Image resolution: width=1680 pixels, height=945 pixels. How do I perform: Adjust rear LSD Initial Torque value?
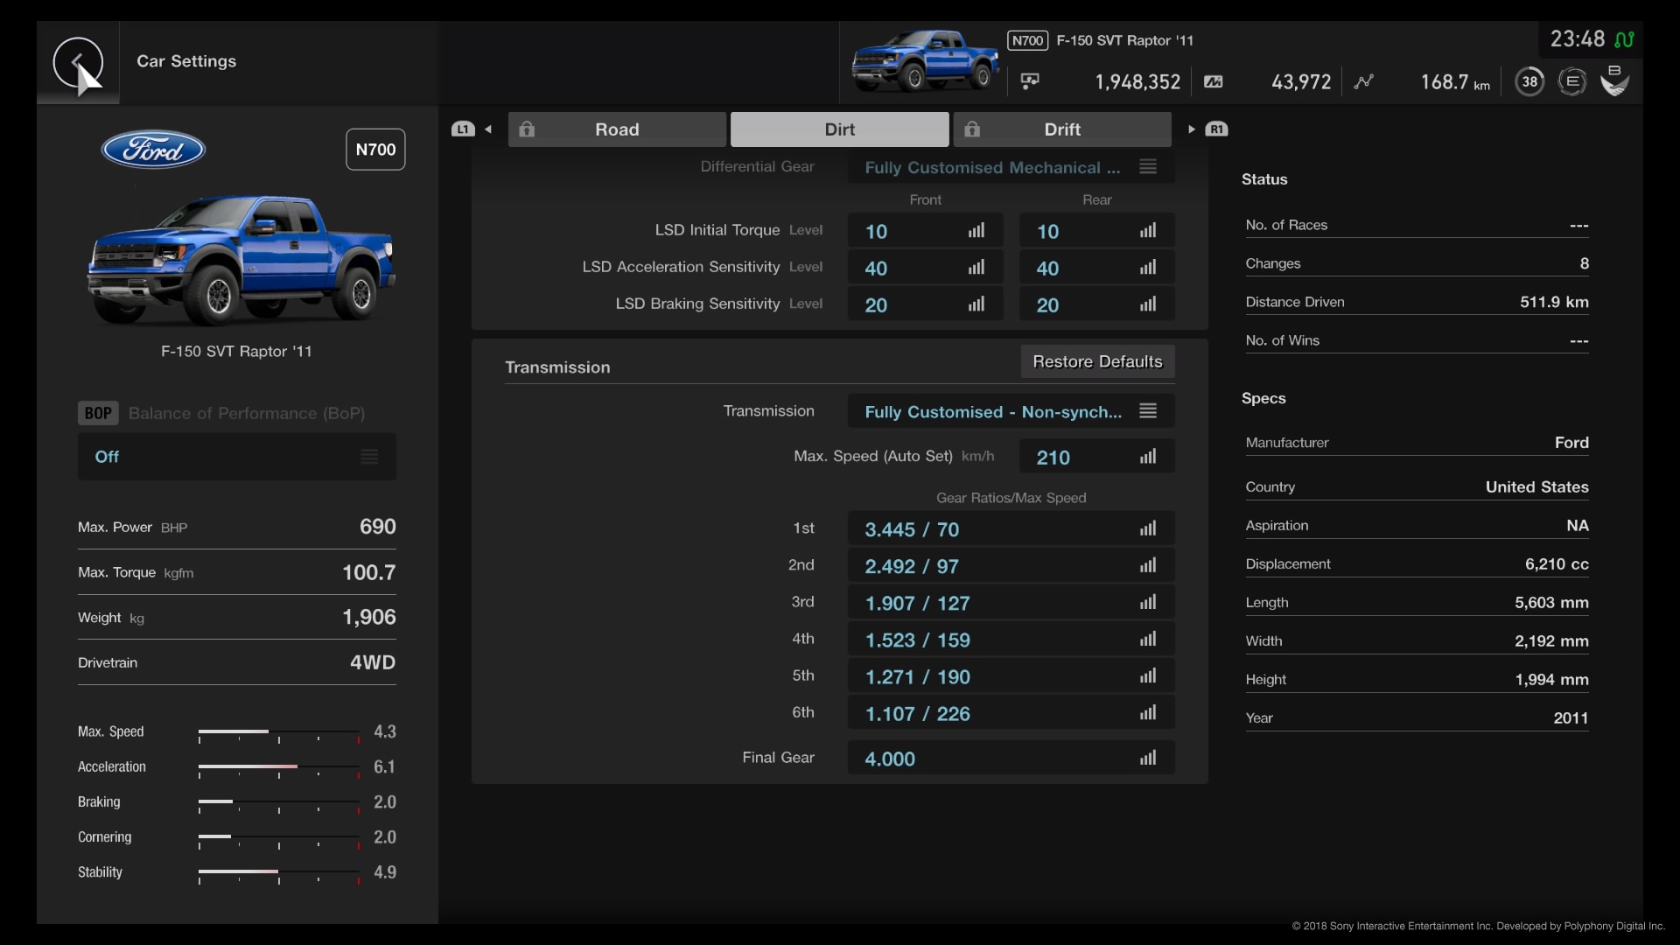[1096, 231]
